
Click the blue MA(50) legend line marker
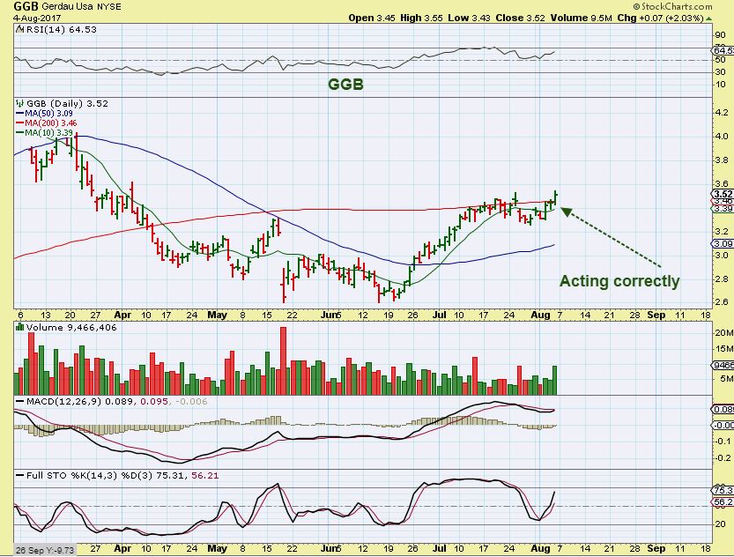pos(20,114)
